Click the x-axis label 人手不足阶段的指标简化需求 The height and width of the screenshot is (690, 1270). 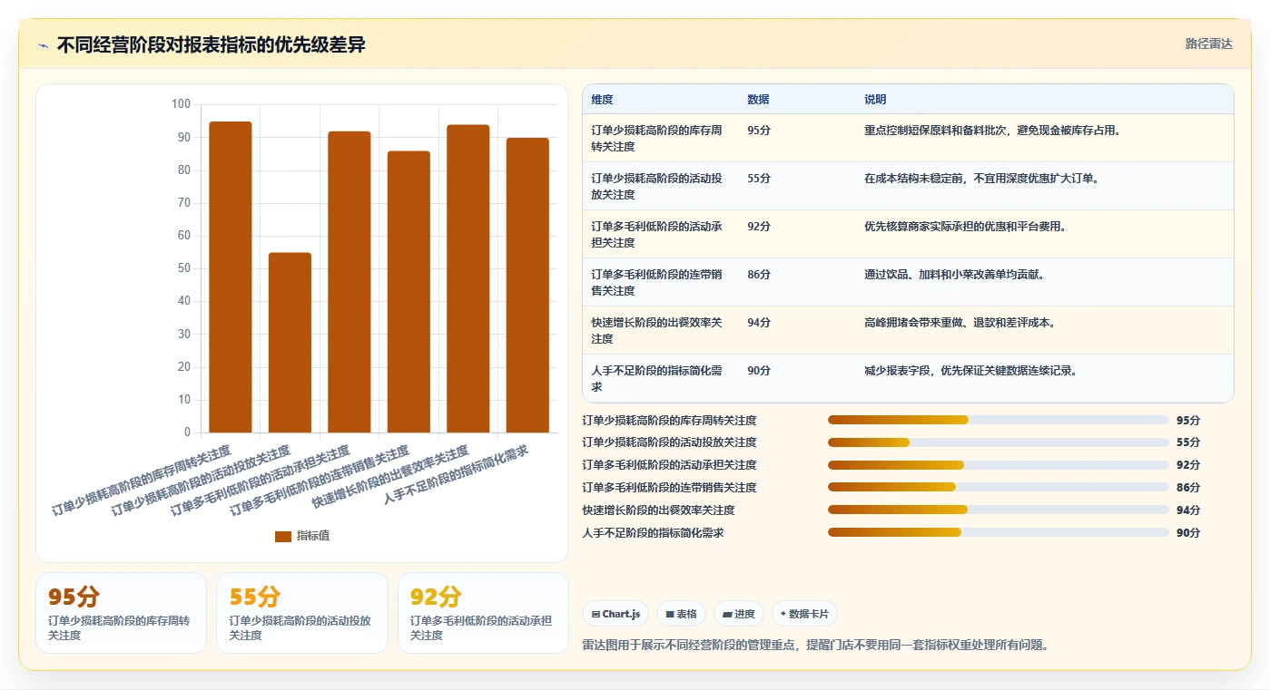(x=456, y=474)
